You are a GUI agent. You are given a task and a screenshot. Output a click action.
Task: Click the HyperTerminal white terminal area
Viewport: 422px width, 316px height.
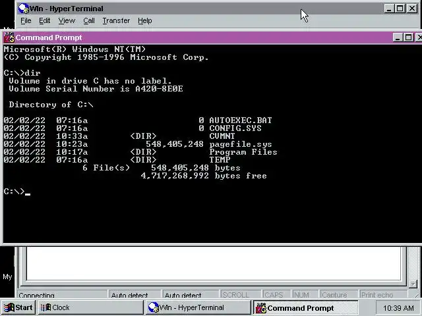(214, 263)
